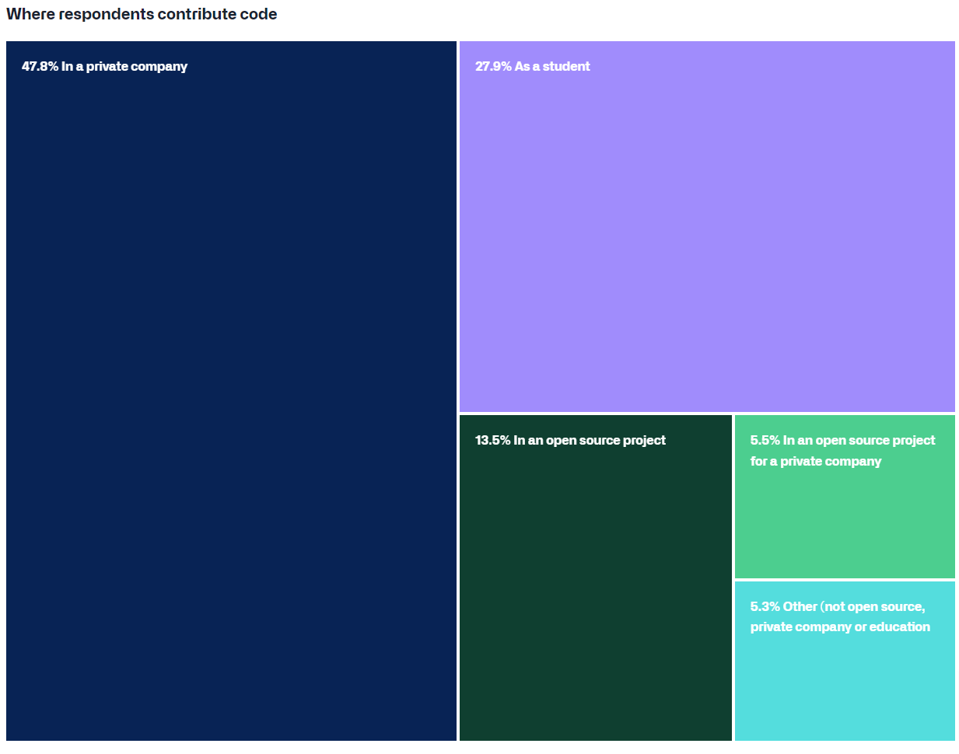
Task: Click the chart title 'Where respondents contribute code'
Action: (142, 14)
